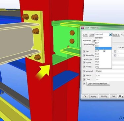The image size is (124, 121).
Task: Click the OK button
Action: [85, 96]
